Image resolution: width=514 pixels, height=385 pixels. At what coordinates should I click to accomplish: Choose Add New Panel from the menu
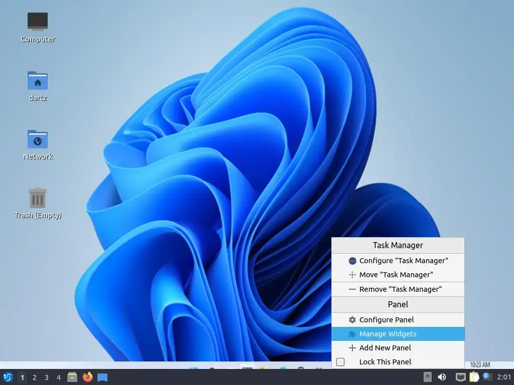pos(398,348)
